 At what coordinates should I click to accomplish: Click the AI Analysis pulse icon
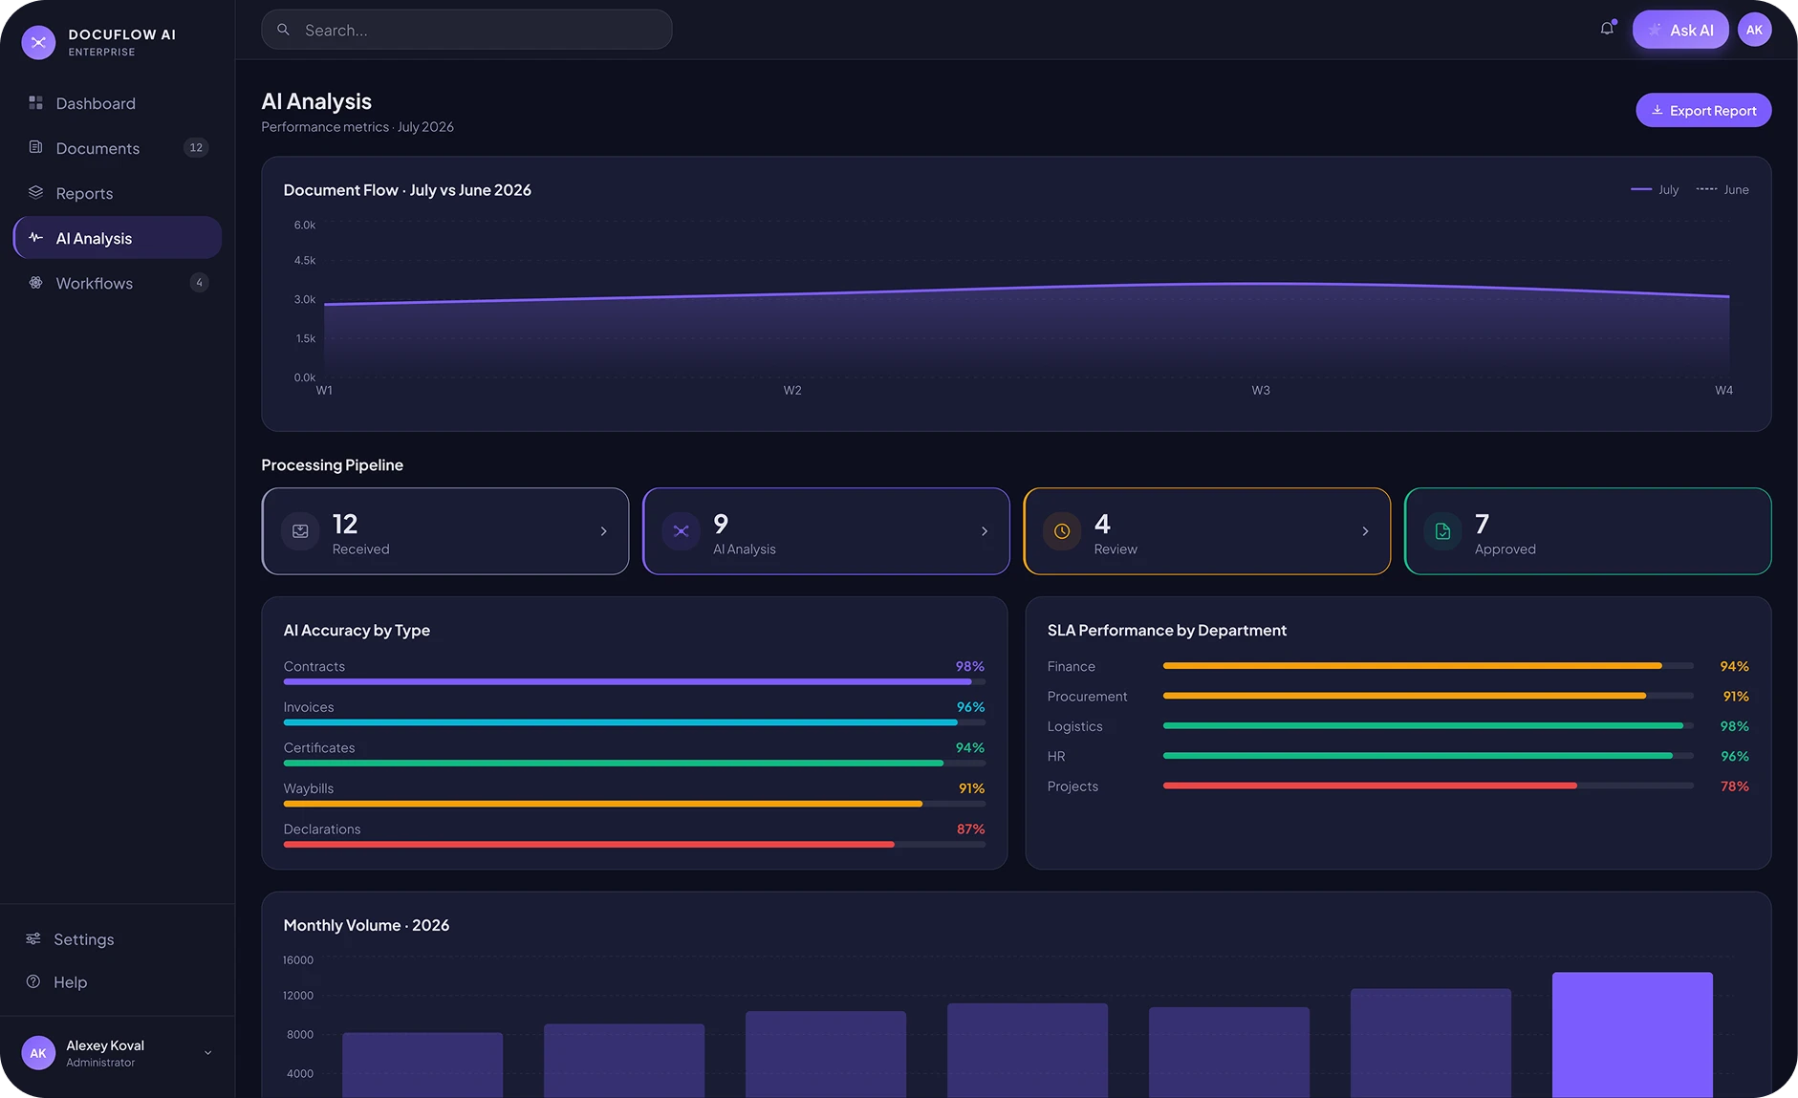tap(35, 237)
